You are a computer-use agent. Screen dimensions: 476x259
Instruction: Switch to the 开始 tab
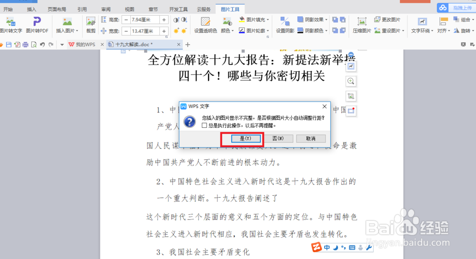click(8, 9)
